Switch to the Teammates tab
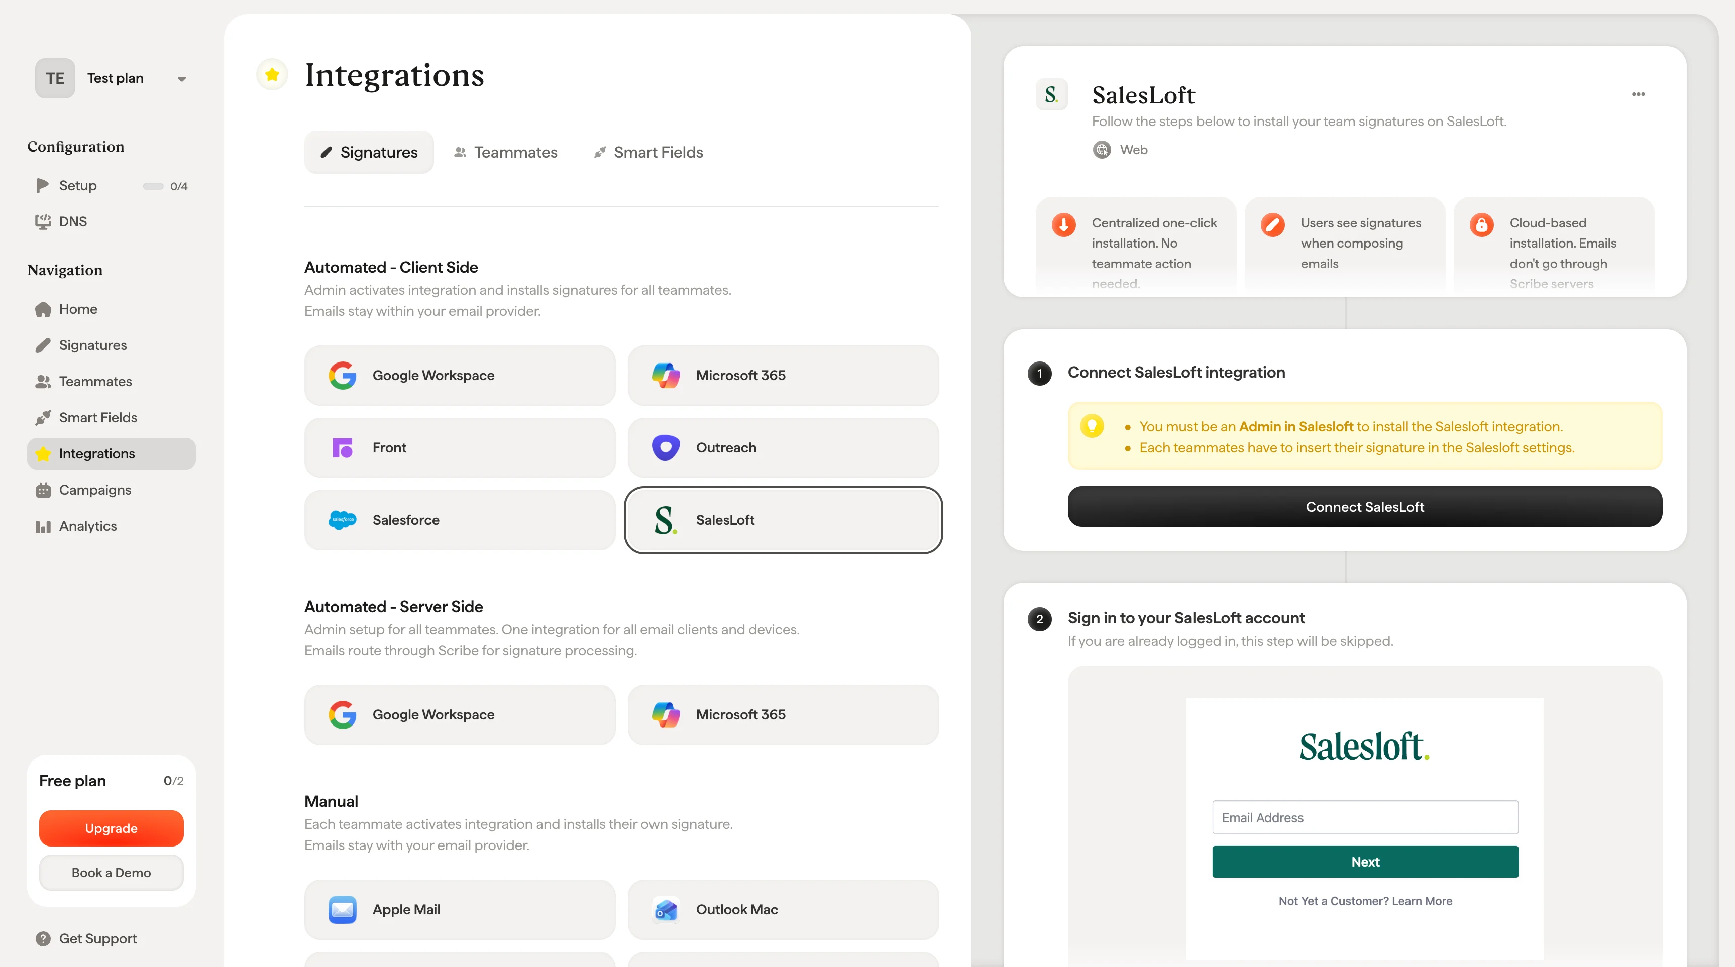 [506, 152]
